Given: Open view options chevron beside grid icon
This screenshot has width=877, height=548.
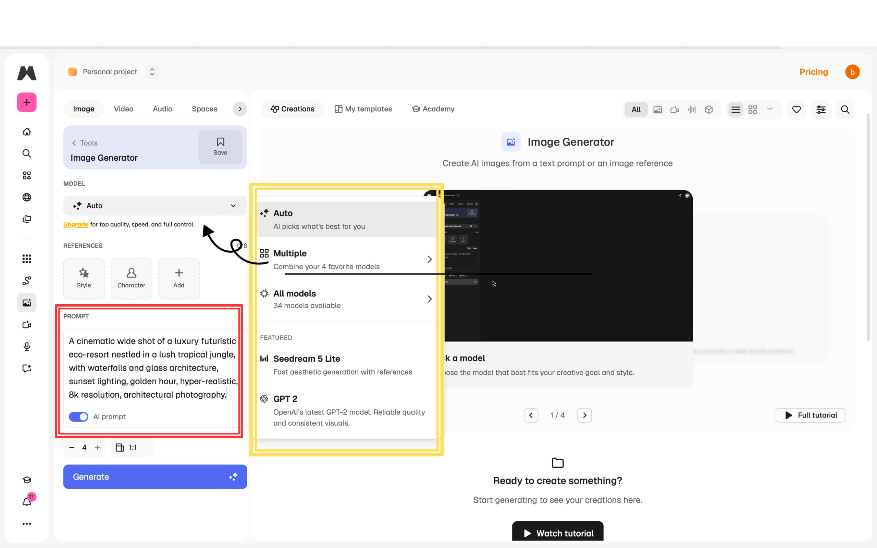Looking at the screenshot, I should (x=770, y=109).
